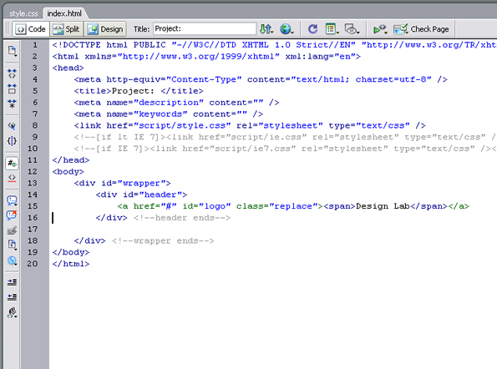The image size is (497, 369).
Task: Open Apply Comment menu icon
Action: click(12, 201)
